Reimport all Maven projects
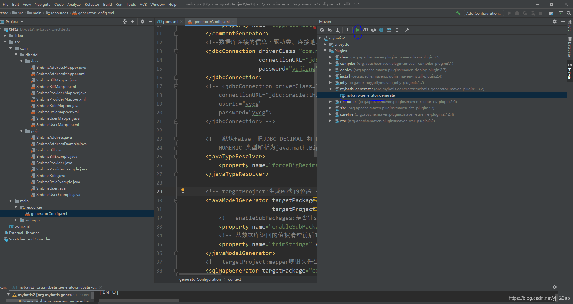The image size is (573, 304). tap(322, 30)
